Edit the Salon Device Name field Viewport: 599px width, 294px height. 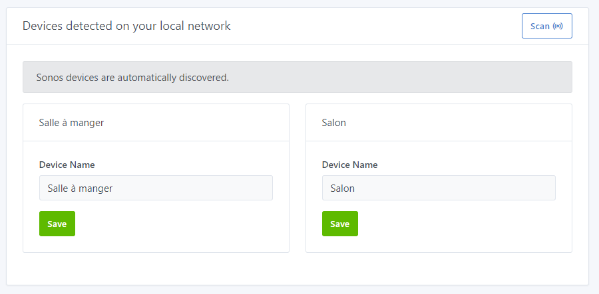pyautogui.click(x=439, y=188)
